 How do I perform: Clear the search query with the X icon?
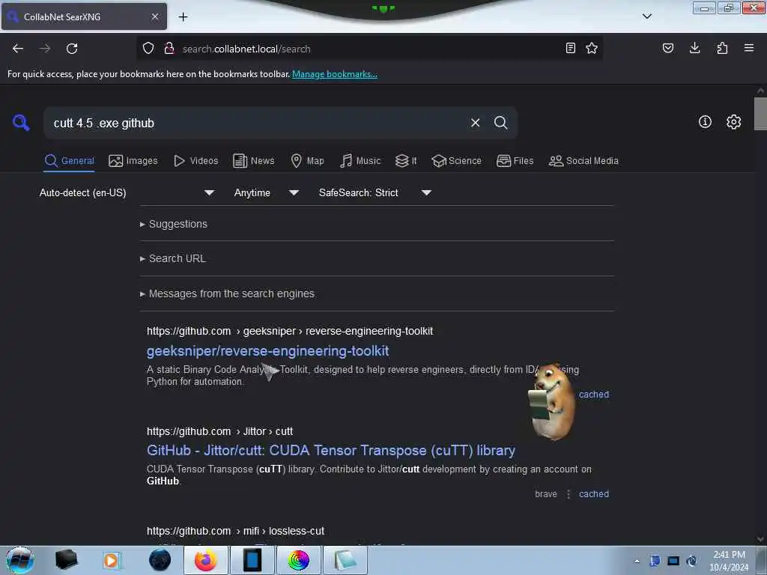coord(475,123)
